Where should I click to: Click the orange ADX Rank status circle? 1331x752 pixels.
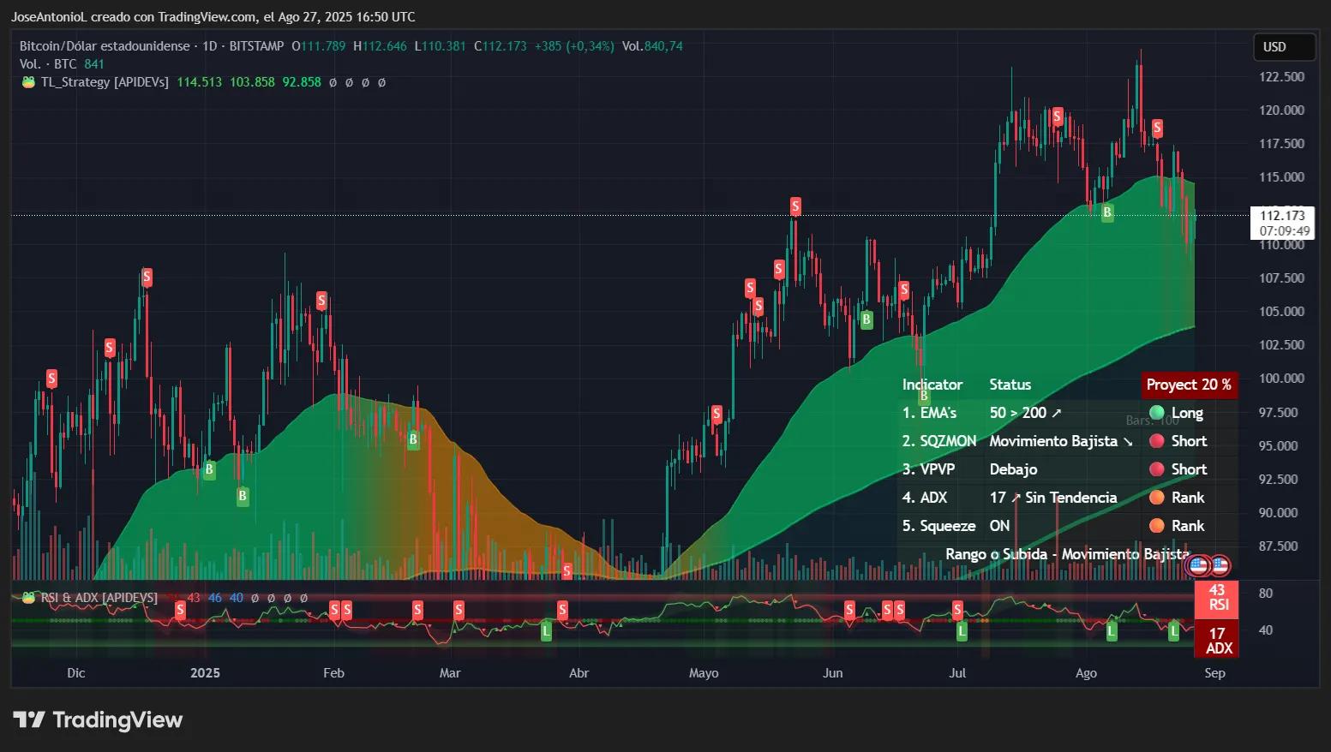(x=1156, y=498)
